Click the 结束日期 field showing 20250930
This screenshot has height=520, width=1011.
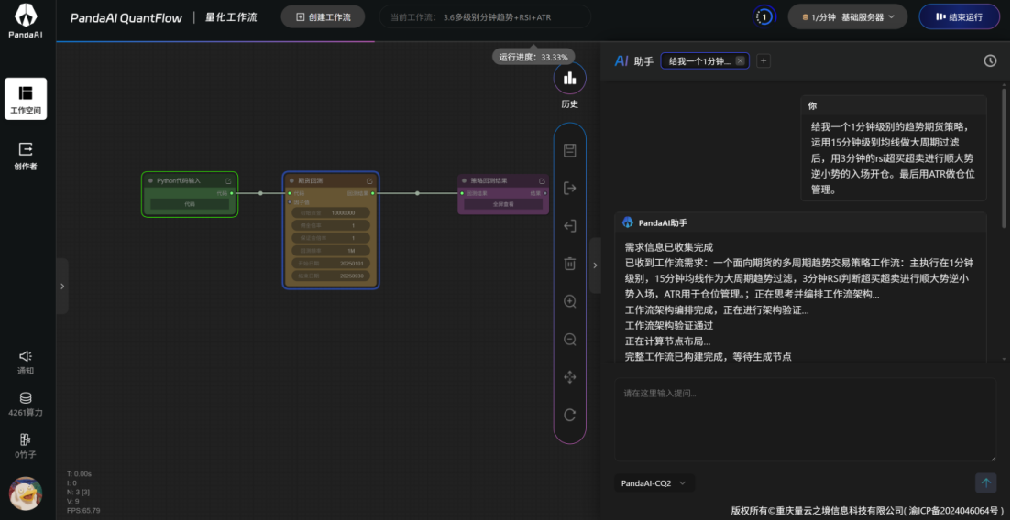click(x=331, y=276)
